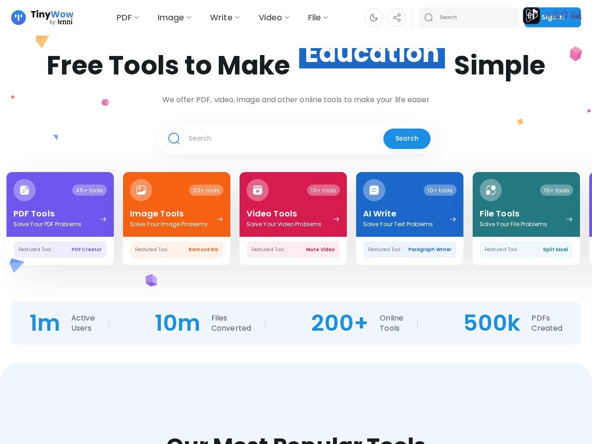This screenshot has height=444, width=592.
Task: Expand the Image dropdown menu
Action: point(174,18)
